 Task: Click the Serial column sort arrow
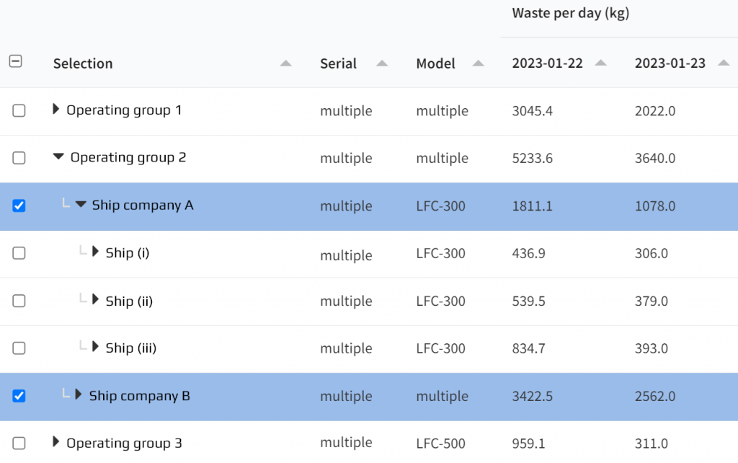[382, 63]
